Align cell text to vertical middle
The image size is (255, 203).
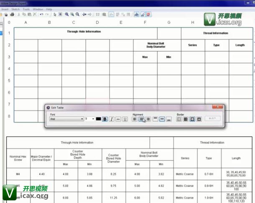coord(162,119)
